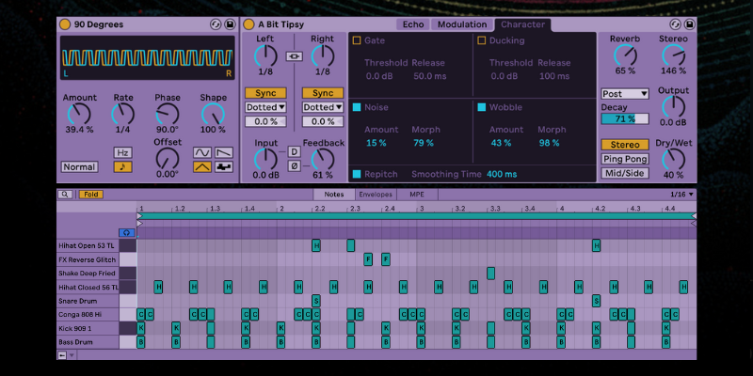Click the reverb Decay slider

(x=625, y=119)
